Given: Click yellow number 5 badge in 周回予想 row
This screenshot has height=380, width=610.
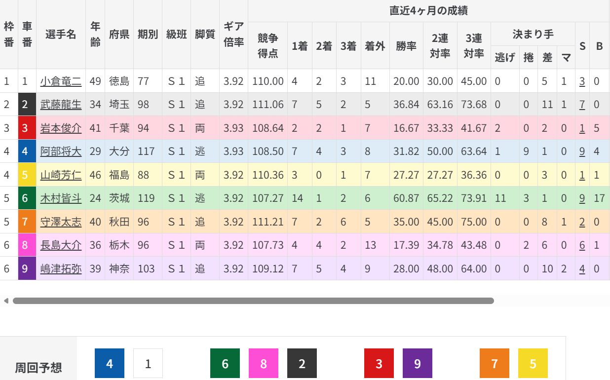Looking at the screenshot, I should point(533,364).
